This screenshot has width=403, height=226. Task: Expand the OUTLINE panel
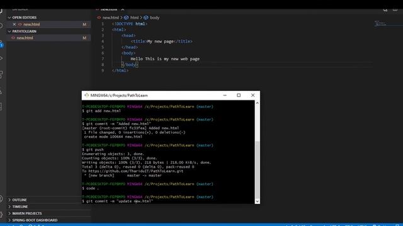point(20,200)
